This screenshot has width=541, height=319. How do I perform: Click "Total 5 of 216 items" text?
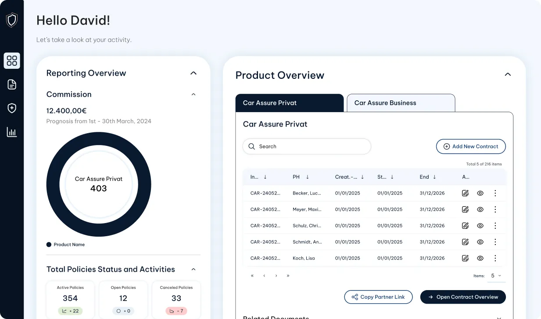click(484, 164)
